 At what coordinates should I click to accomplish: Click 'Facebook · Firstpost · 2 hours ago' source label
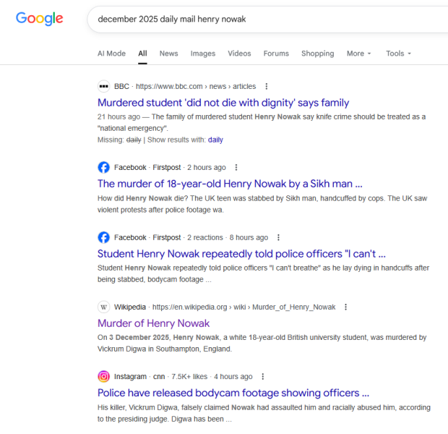coord(170,167)
